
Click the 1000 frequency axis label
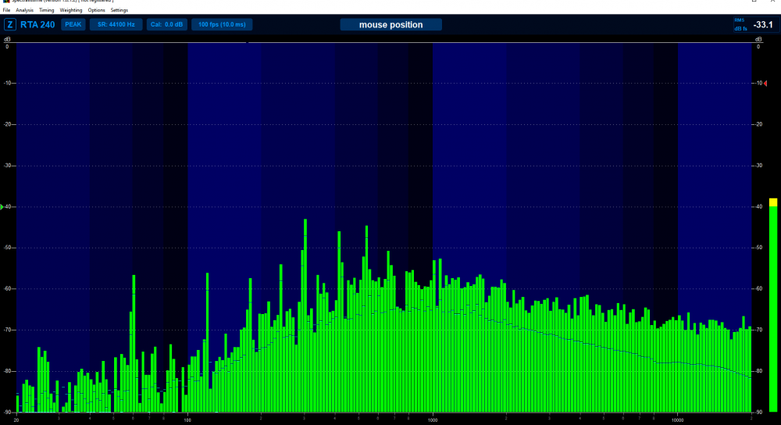433,420
